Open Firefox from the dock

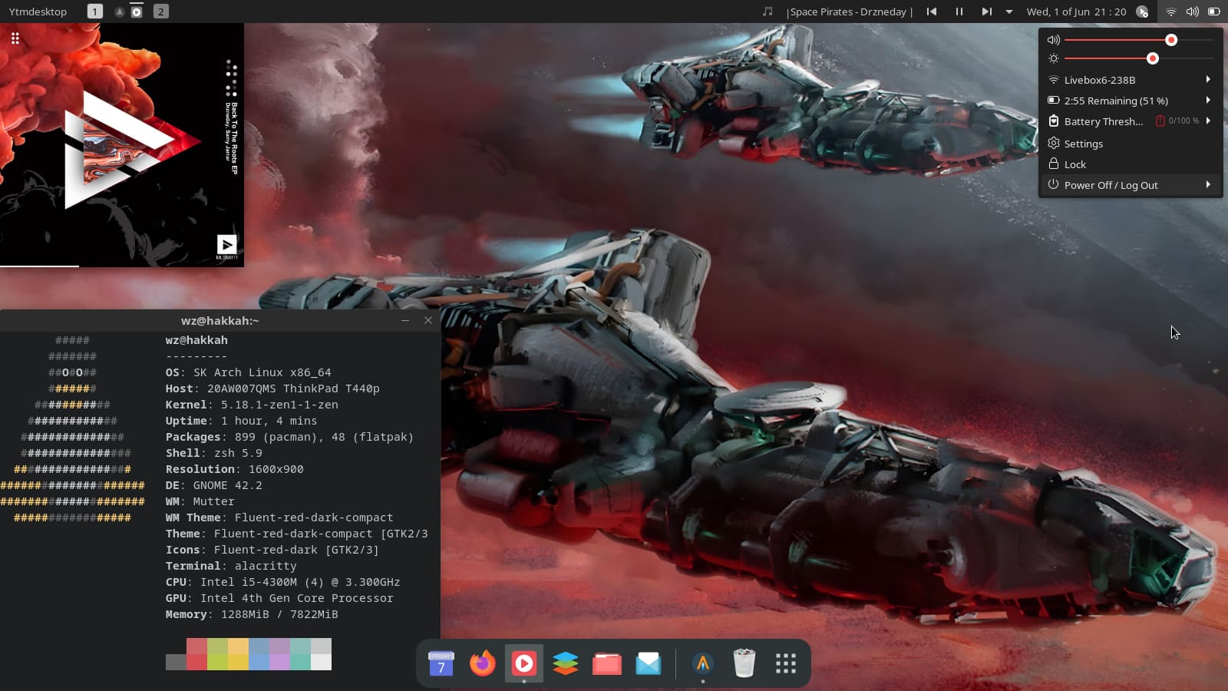(483, 663)
